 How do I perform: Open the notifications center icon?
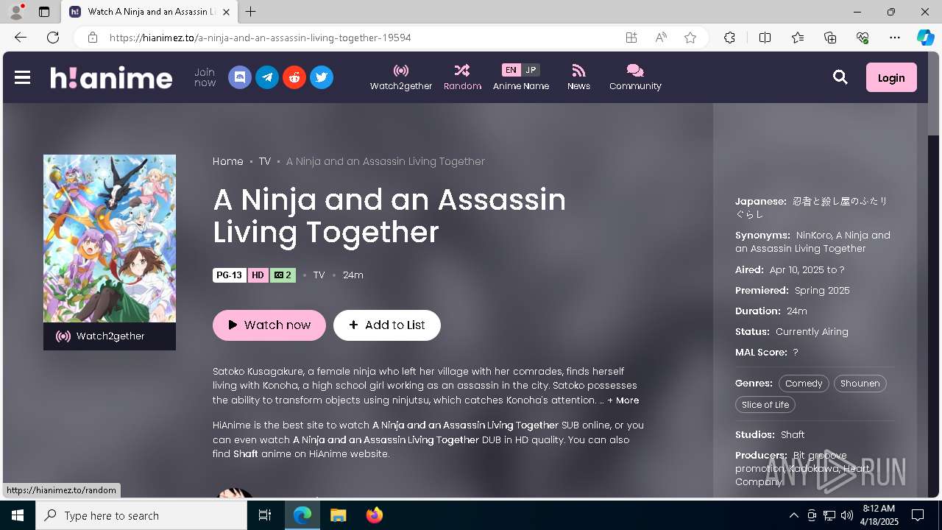918,515
